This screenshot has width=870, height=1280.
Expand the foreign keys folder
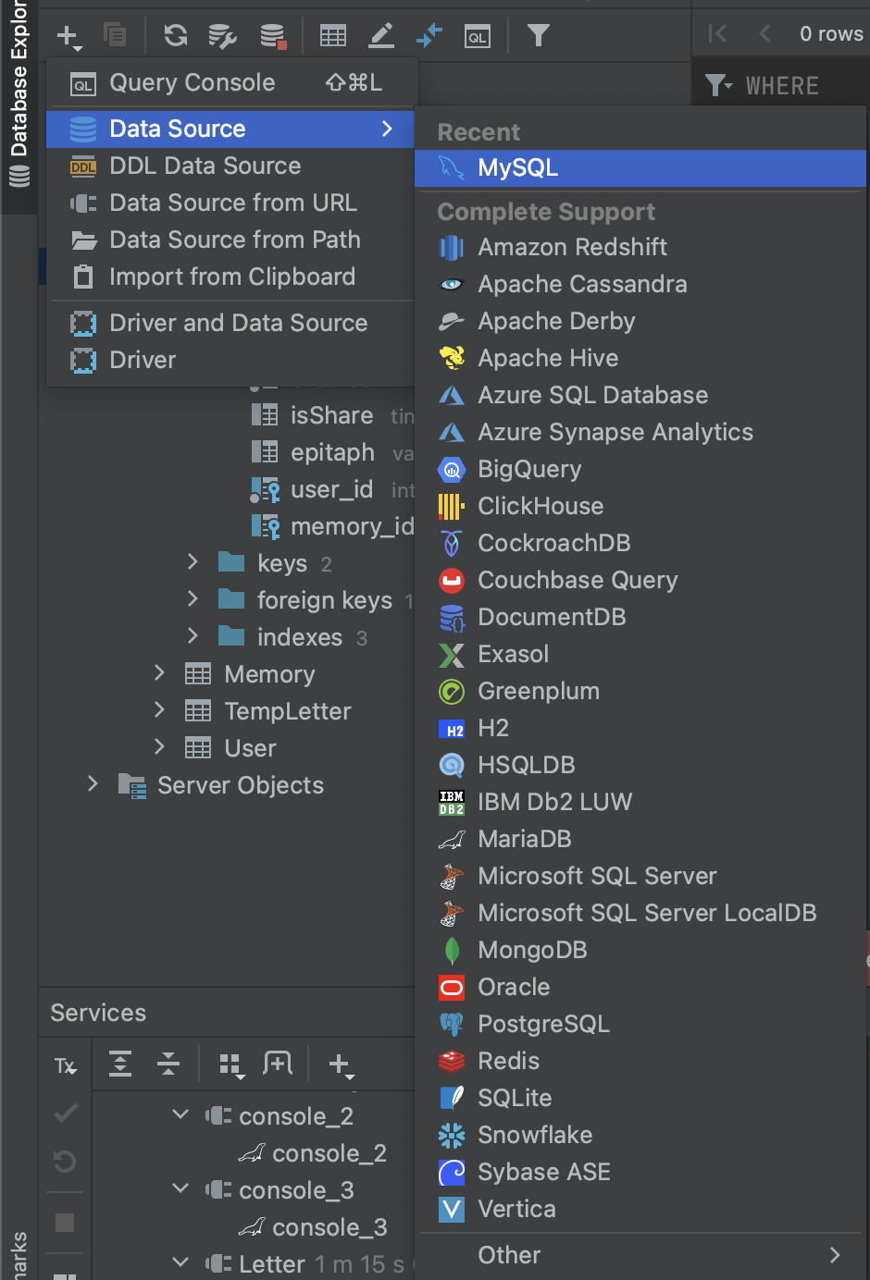click(193, 598)
